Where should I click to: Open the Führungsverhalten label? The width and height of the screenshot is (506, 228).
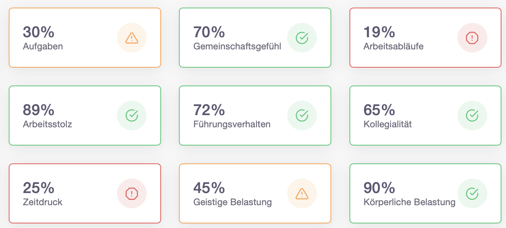[232, 124]
